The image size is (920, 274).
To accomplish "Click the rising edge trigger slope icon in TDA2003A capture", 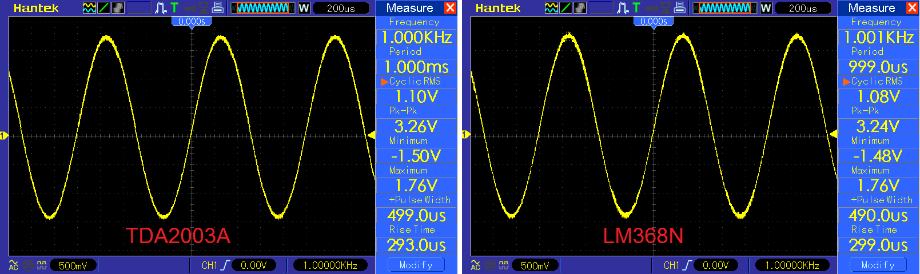I will point(225,265).
